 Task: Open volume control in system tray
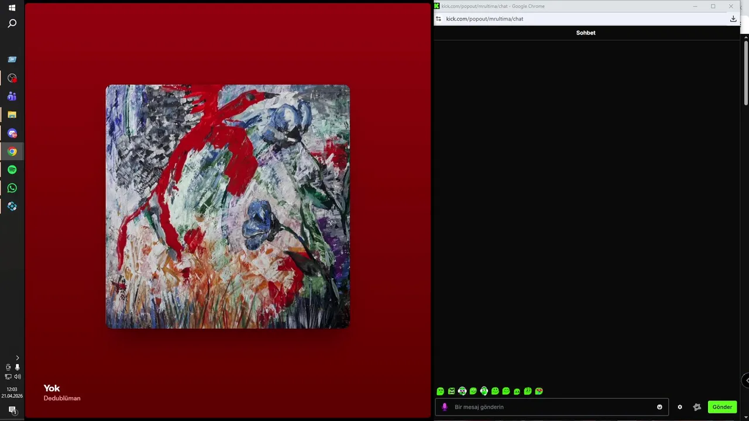click(x=17, y=377)
